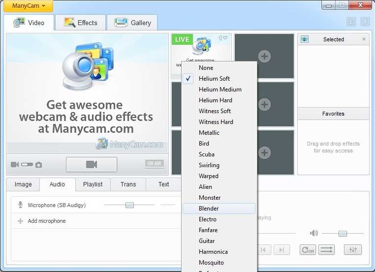Select Swirling voice effect
Screen dimensions: 375x272
pyautogui.click(x=219, y=165)
